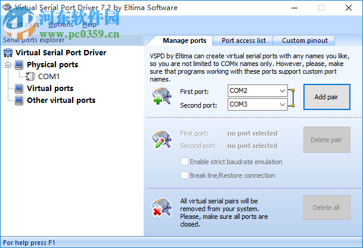The width and height of the screenshot is (363, 248).
Task: Click the delete all connector icon
Action: pos(162,207)
